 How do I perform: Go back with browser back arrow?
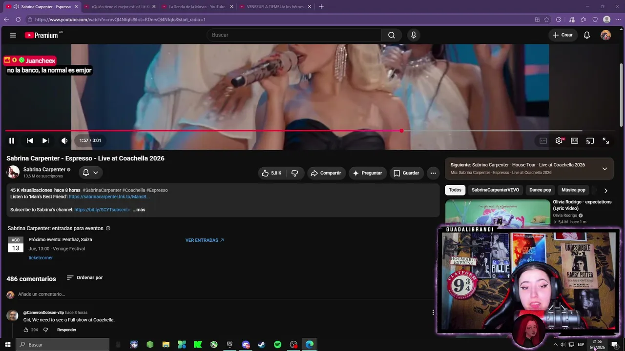tap(6, 19)
